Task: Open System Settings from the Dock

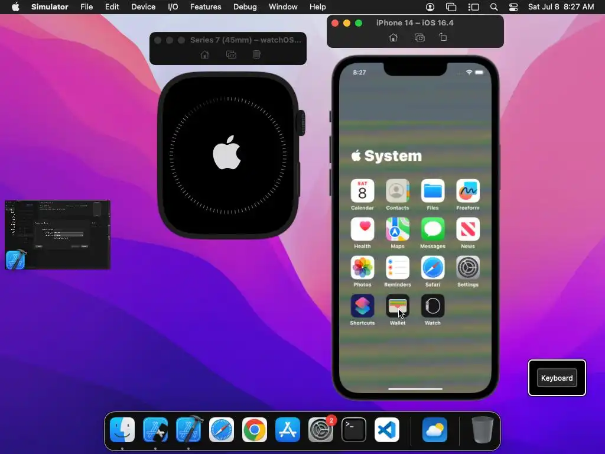Action: (x=321, y=430)
